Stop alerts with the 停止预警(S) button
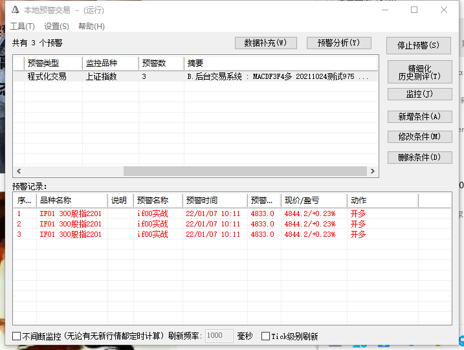Image resolution: width=464 pixels, height=350 pixels. click(418, 46)
